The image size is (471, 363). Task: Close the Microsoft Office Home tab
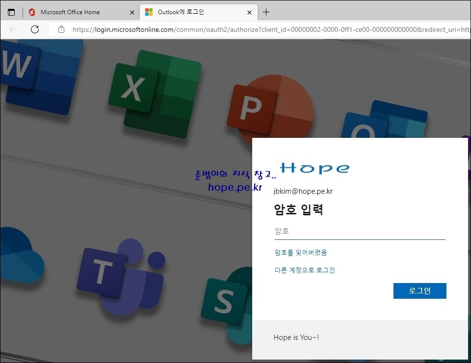[x=132, y=12]
